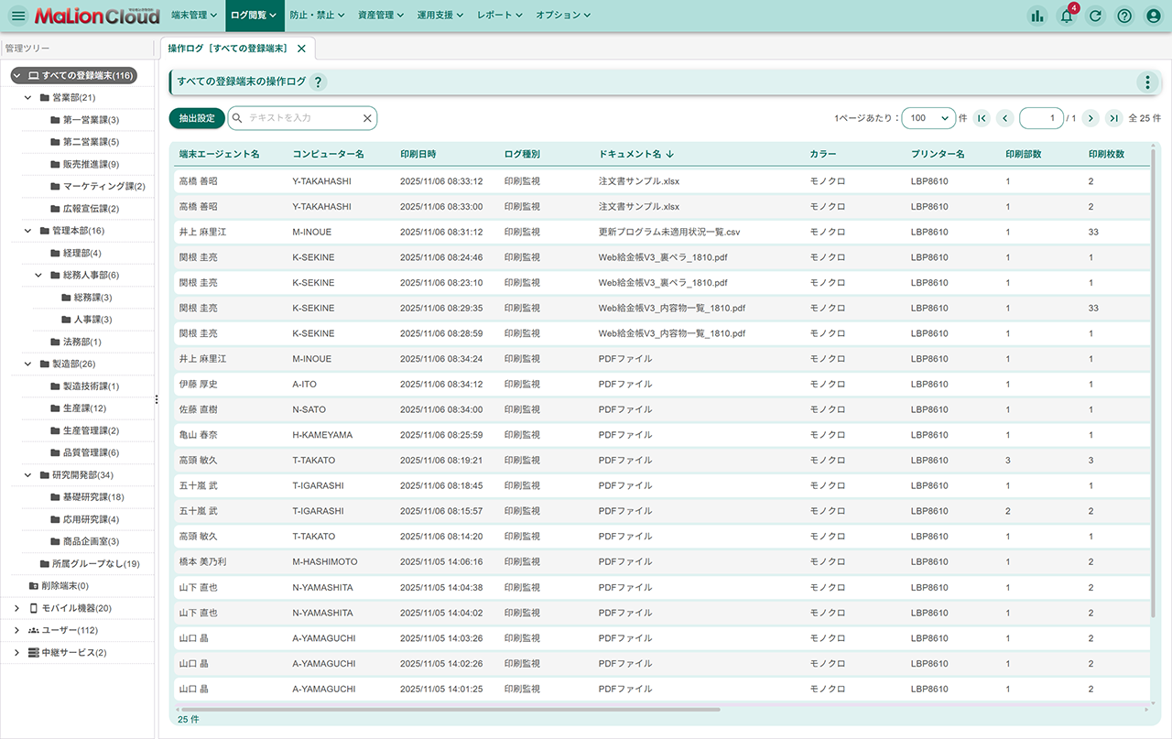This screenshot has width=1172, height=739.
Task: Open the help icon in top bar
Action: pos(1124,16)
